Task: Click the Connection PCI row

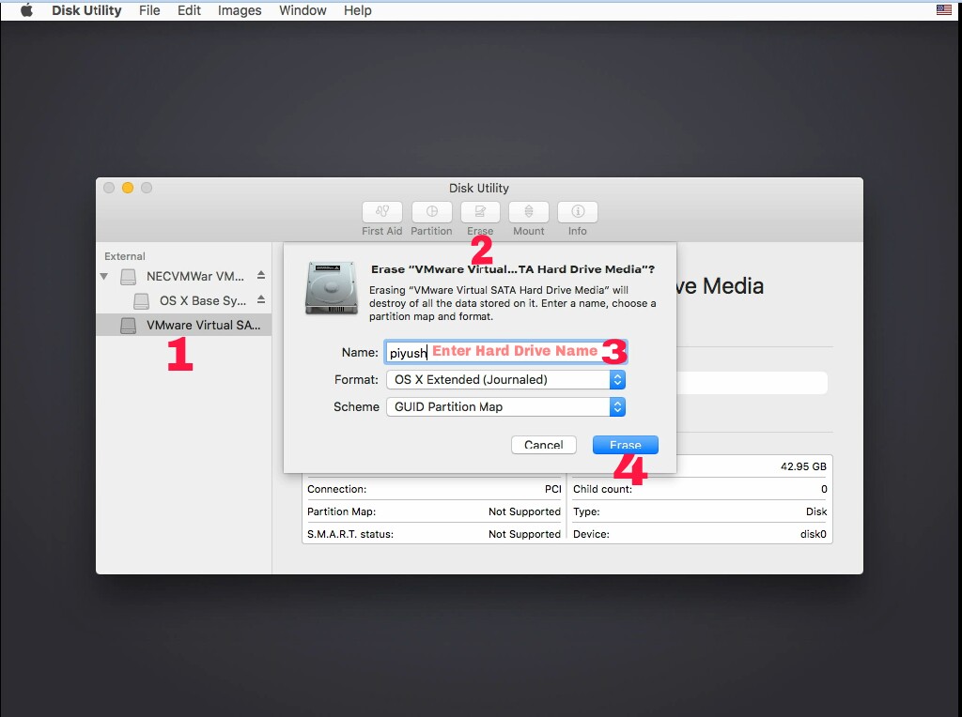Action: 434,489
